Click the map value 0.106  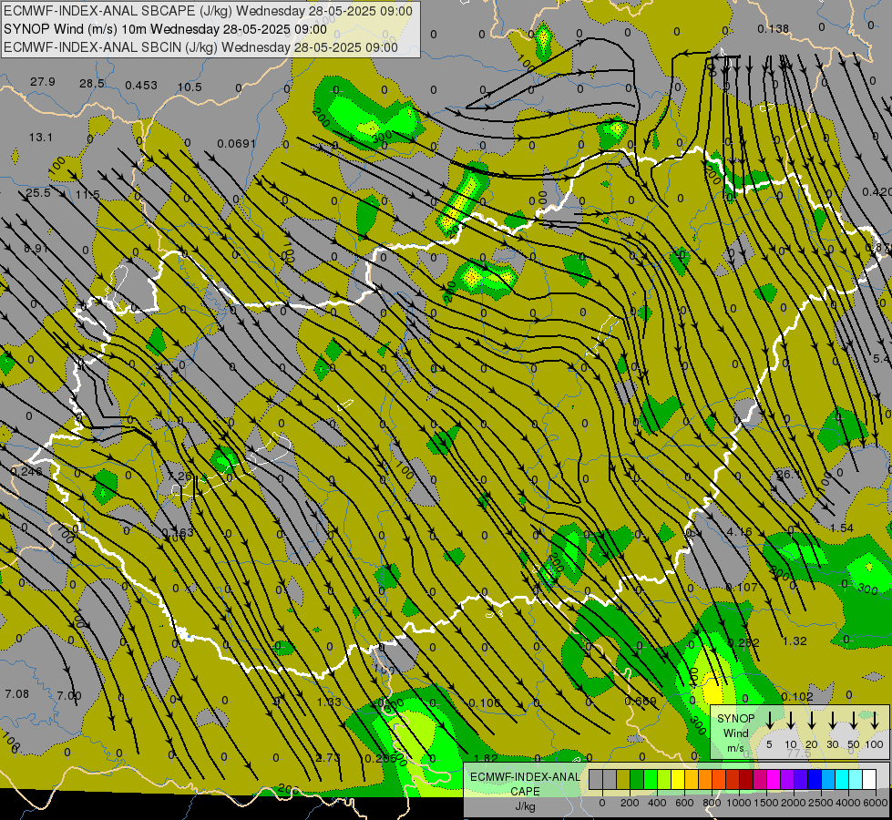tap(484, 702)
